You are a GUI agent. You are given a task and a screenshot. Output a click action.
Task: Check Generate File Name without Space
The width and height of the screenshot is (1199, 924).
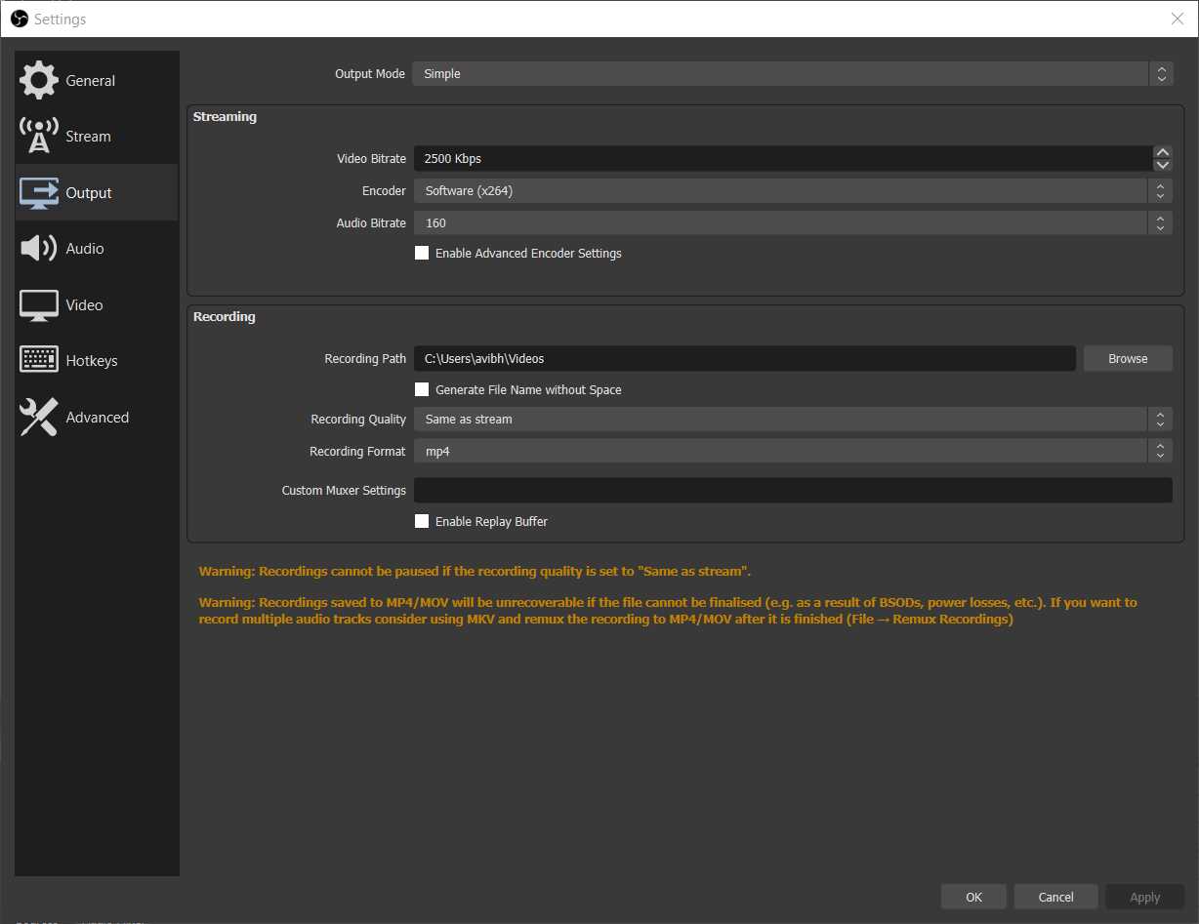coord(421,389)
